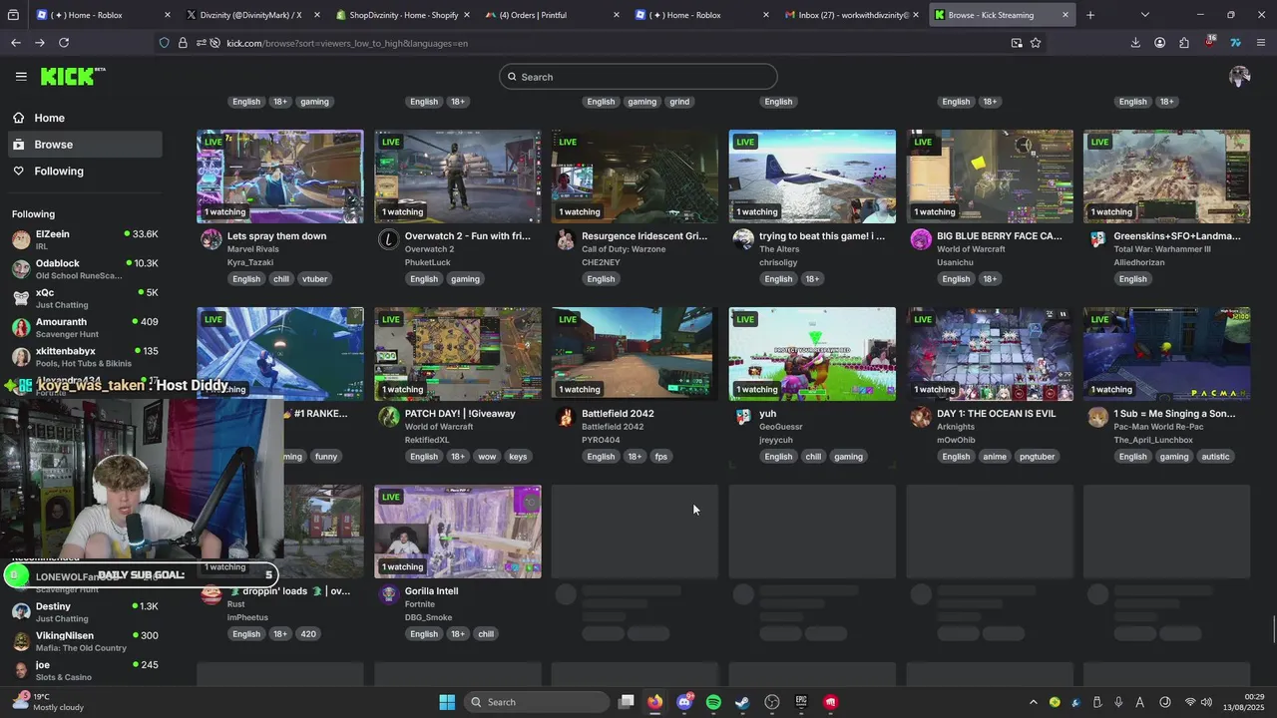
Task: Show hidden system tray icons
Action: (x=1036, y=702)
